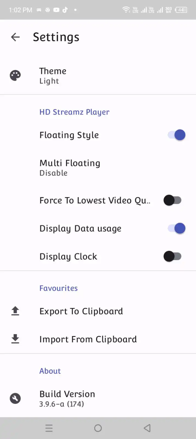Tap the Display Clock label
This screenshot has width=196, height=439.
68,256
